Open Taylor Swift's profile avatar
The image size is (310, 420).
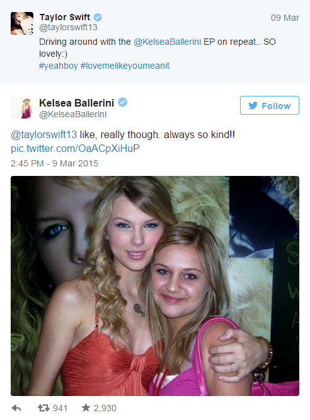pos(22,23)
